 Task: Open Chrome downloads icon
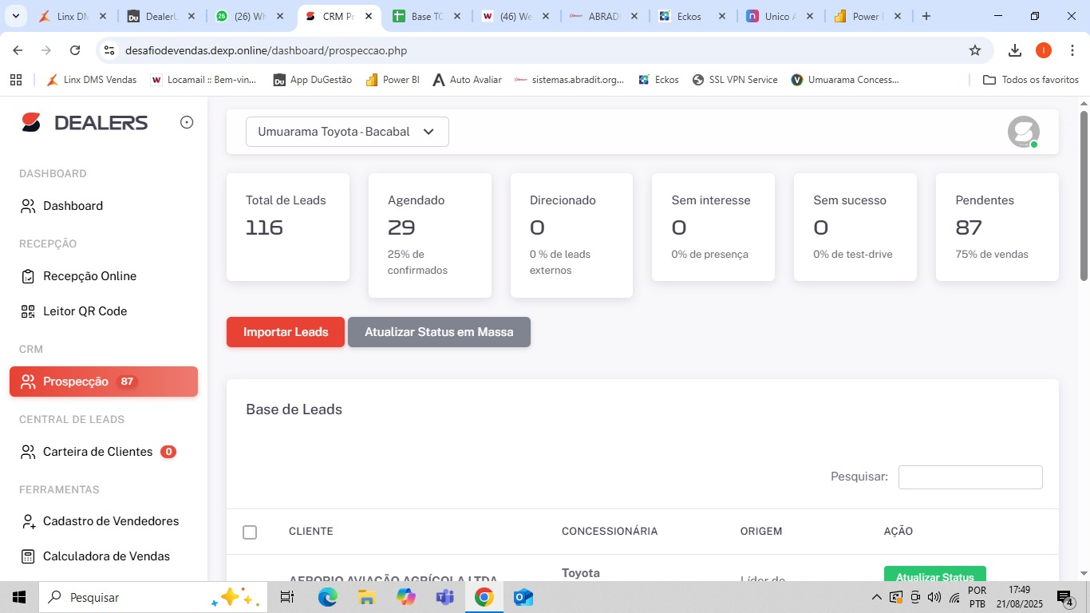(x=1014, y=50)
